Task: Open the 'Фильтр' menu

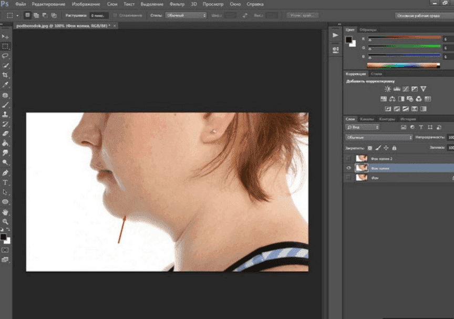Action: (x=177, y=4)
